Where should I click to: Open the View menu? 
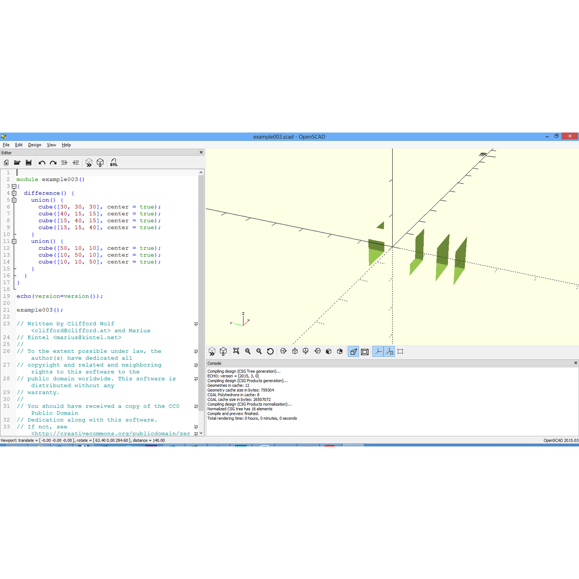coord(52,145)
